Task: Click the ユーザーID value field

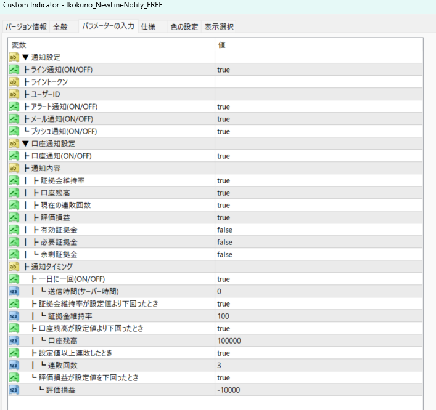Action: click(x=319, y=94)
